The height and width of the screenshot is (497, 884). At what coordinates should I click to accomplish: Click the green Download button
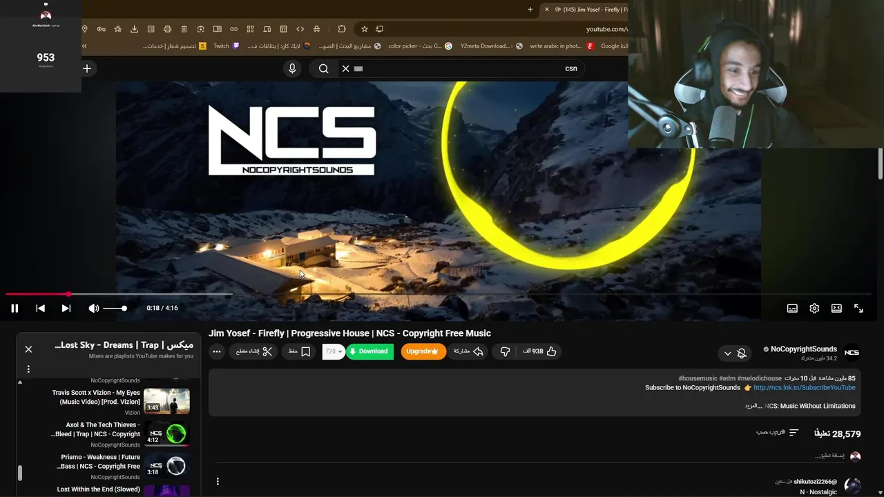pyautogui.click(x=369, y=351)
